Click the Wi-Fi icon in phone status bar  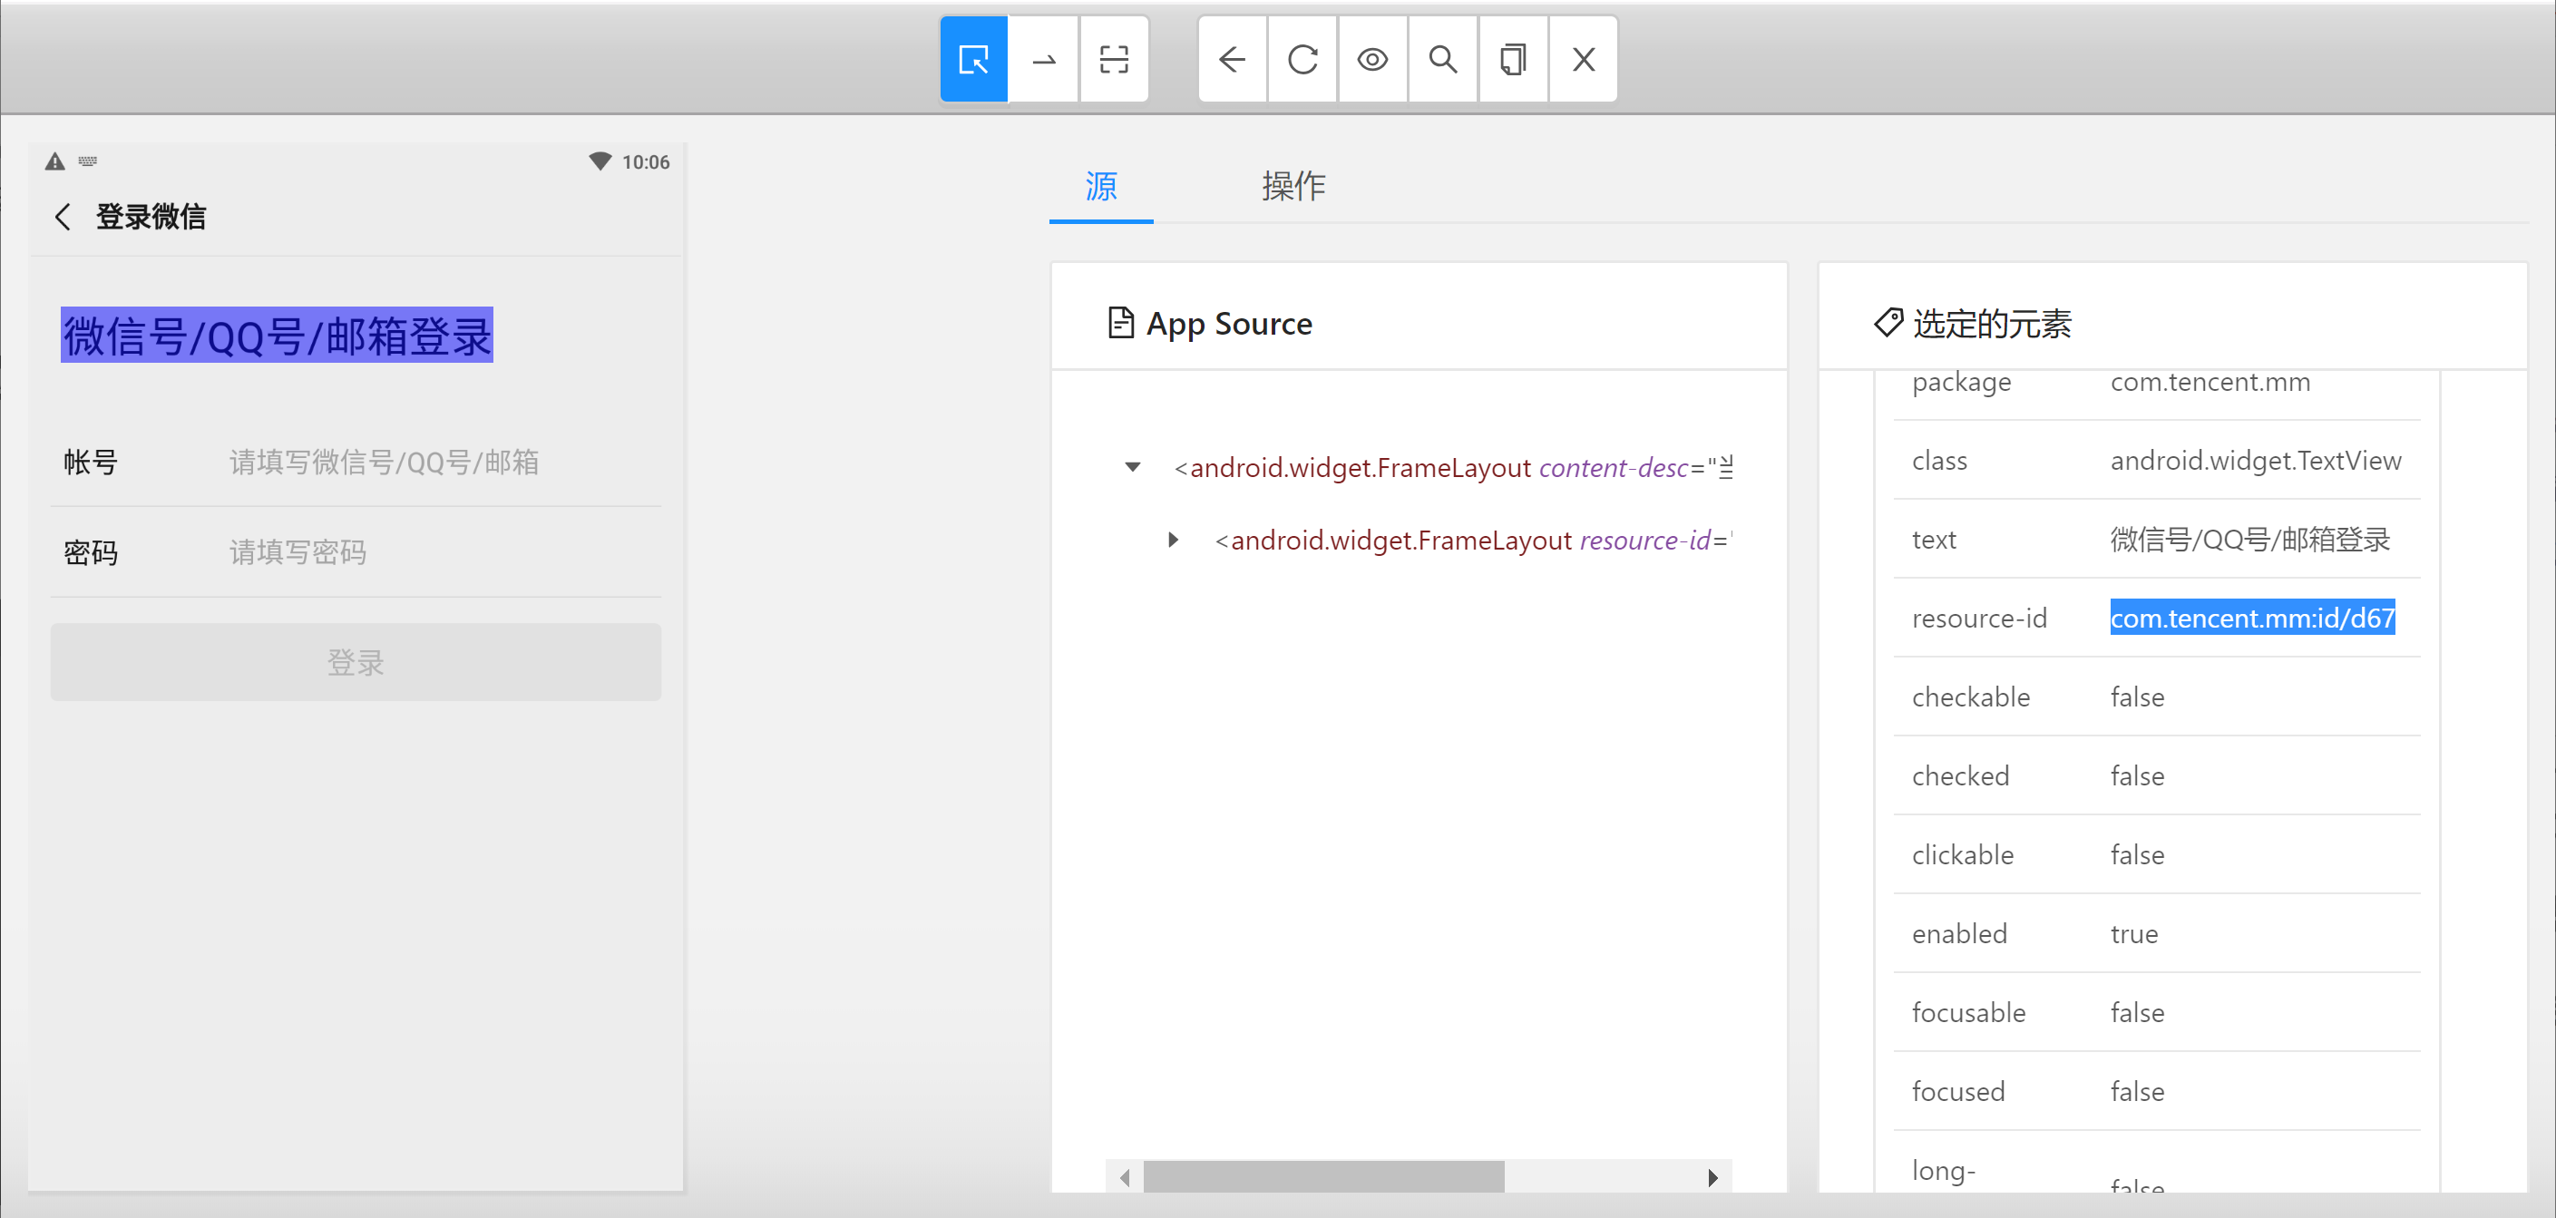coord(600,161)
